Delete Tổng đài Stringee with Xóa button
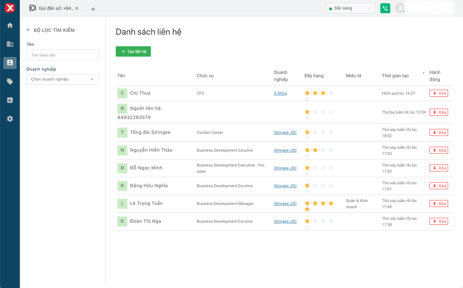This screenshot has height=288, width=463. (x=439, y=133)
